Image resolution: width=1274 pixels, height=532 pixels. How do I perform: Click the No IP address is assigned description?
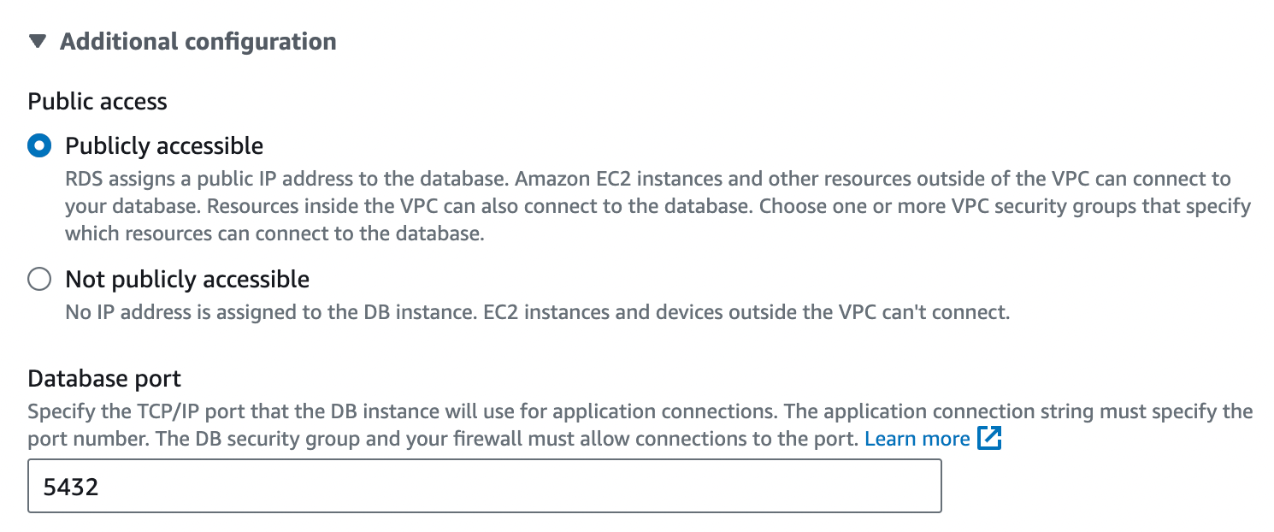point(538,312)
